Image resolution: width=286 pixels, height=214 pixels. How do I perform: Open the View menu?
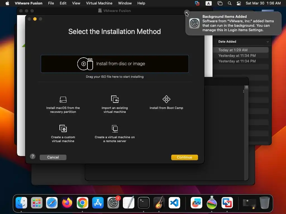coord(76,3)
